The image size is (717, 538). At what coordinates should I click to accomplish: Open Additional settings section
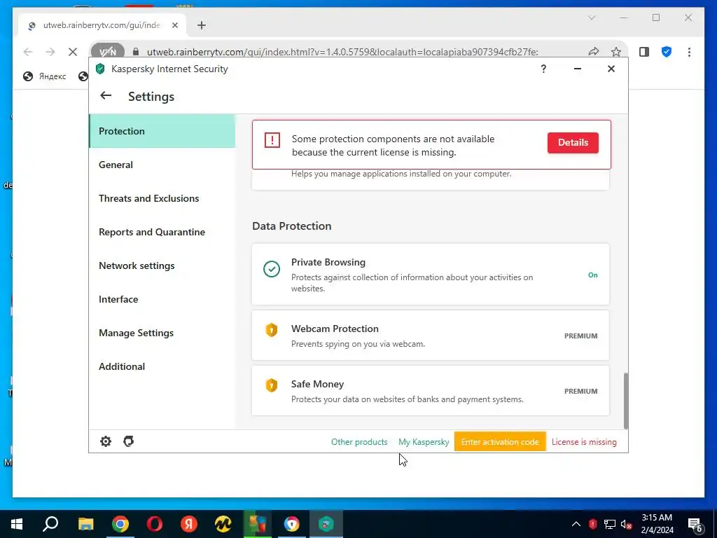pos(162,366)
